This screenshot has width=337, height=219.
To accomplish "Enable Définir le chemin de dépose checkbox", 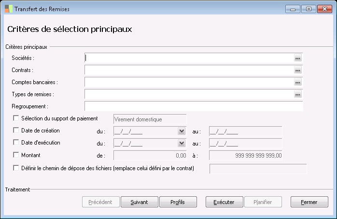I will click(x=16, y=168).
